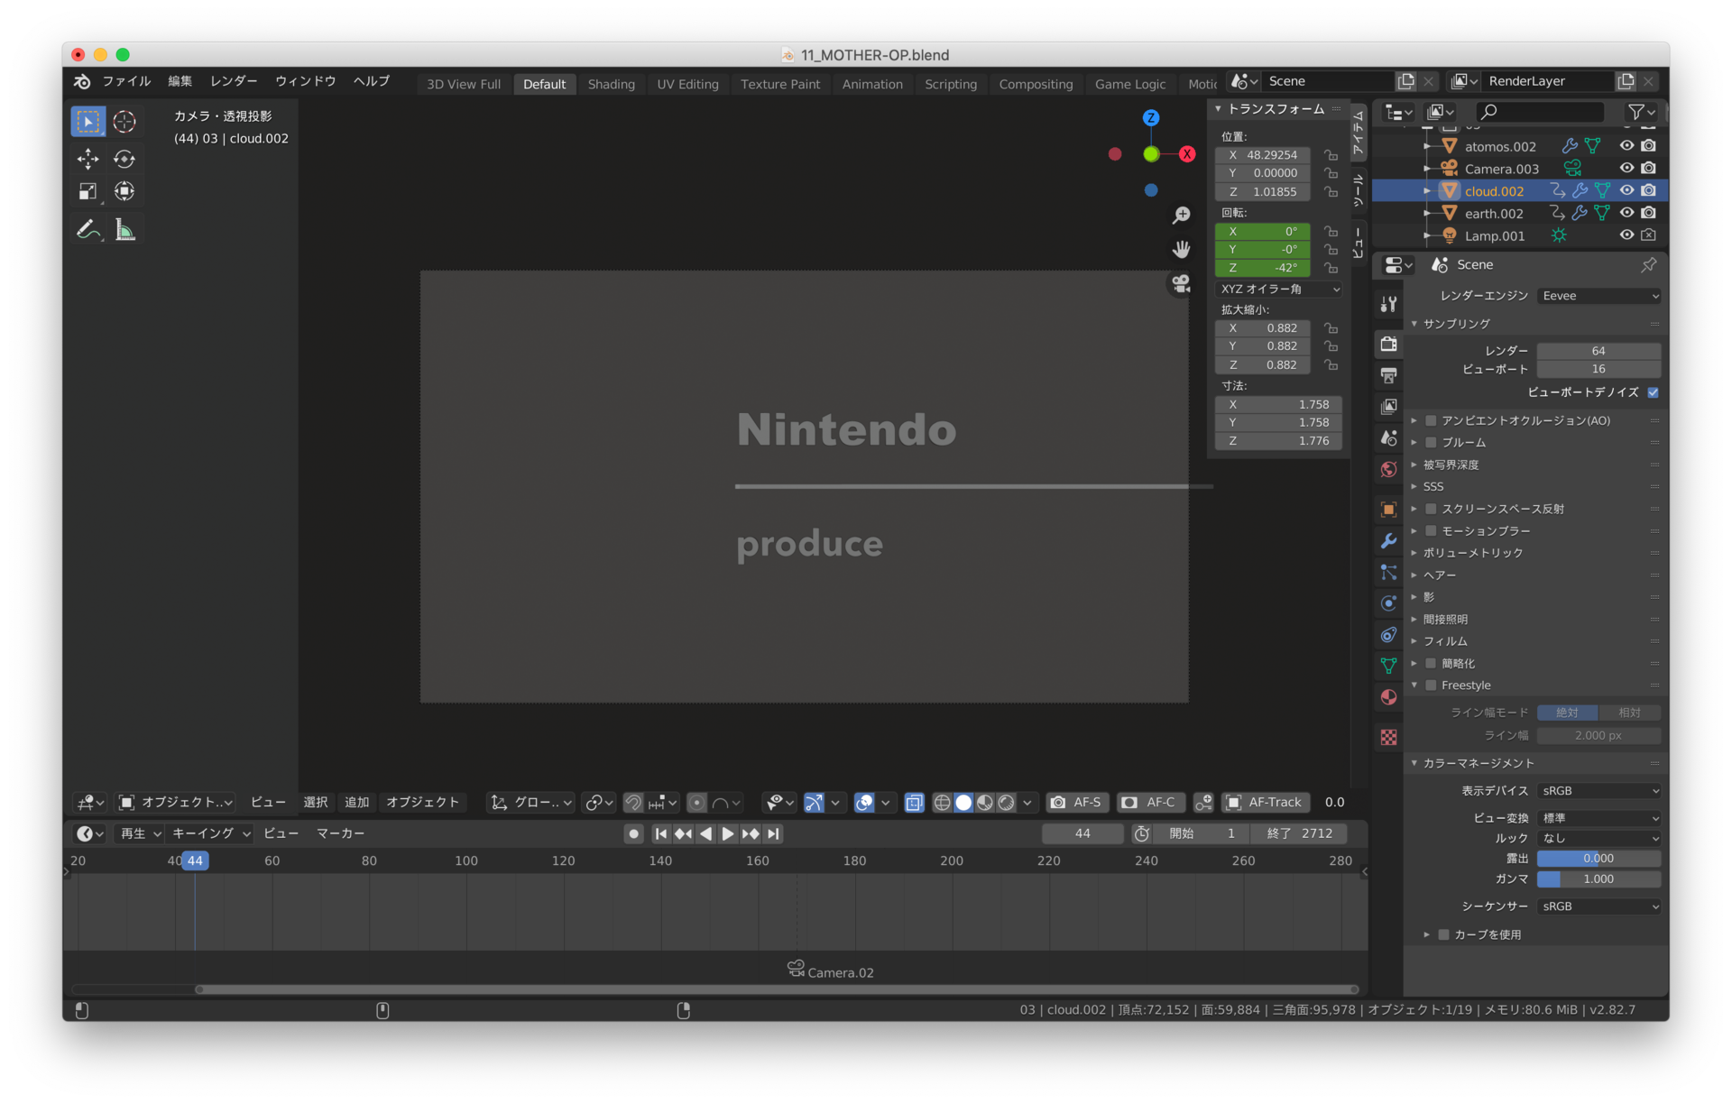Image resolution: width=1732 pixels, height=1104 pixels.
Task: Open the Object Data mesh tab
Action: (x=1389, y=666)
